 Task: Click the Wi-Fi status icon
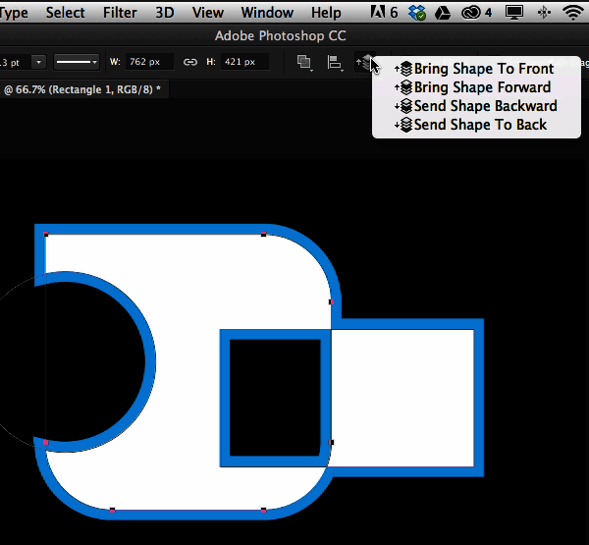click(x=573, y=13)
